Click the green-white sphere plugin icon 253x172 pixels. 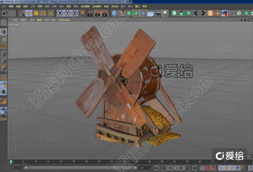tap(174, 13)
